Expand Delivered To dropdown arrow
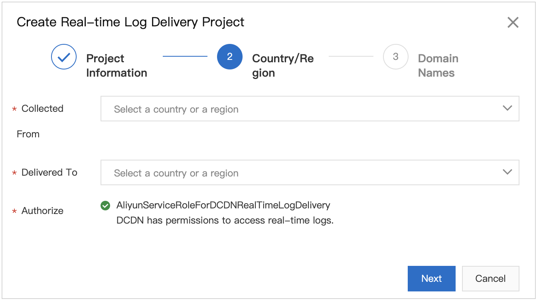The image size is (537, 301). click(x=507, y=172)
